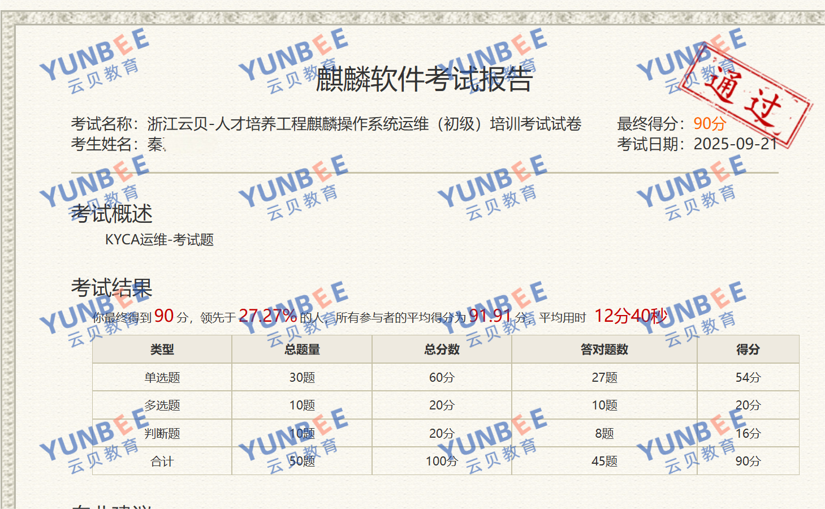Select the orange 90分 final score
825x509 pixels.
(710, 123)
